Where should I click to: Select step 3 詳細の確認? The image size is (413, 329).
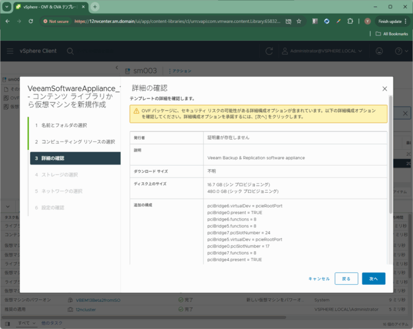[76, 158]
